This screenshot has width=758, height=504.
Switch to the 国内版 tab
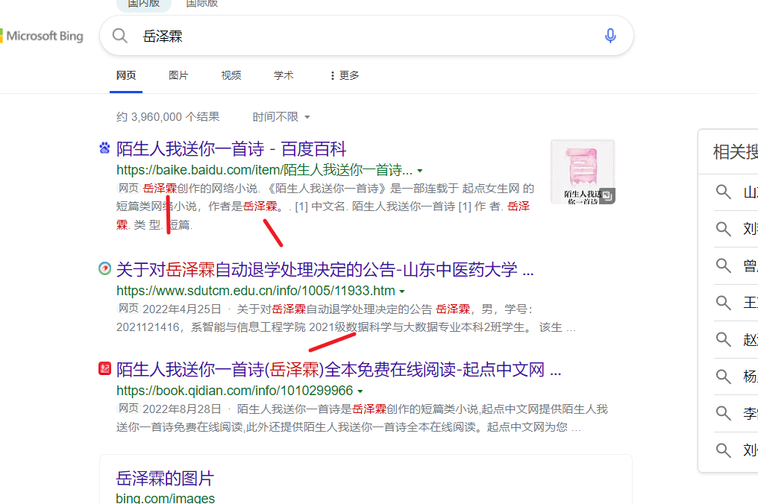click(143, 4)
